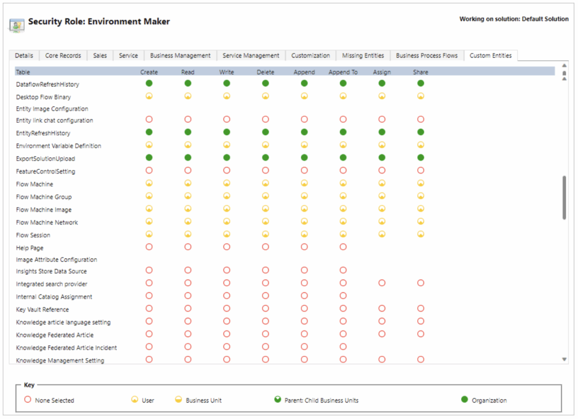Select Image Attribute Configuration row label
This screenshot has width=578, height=419.
click(56, 259)
